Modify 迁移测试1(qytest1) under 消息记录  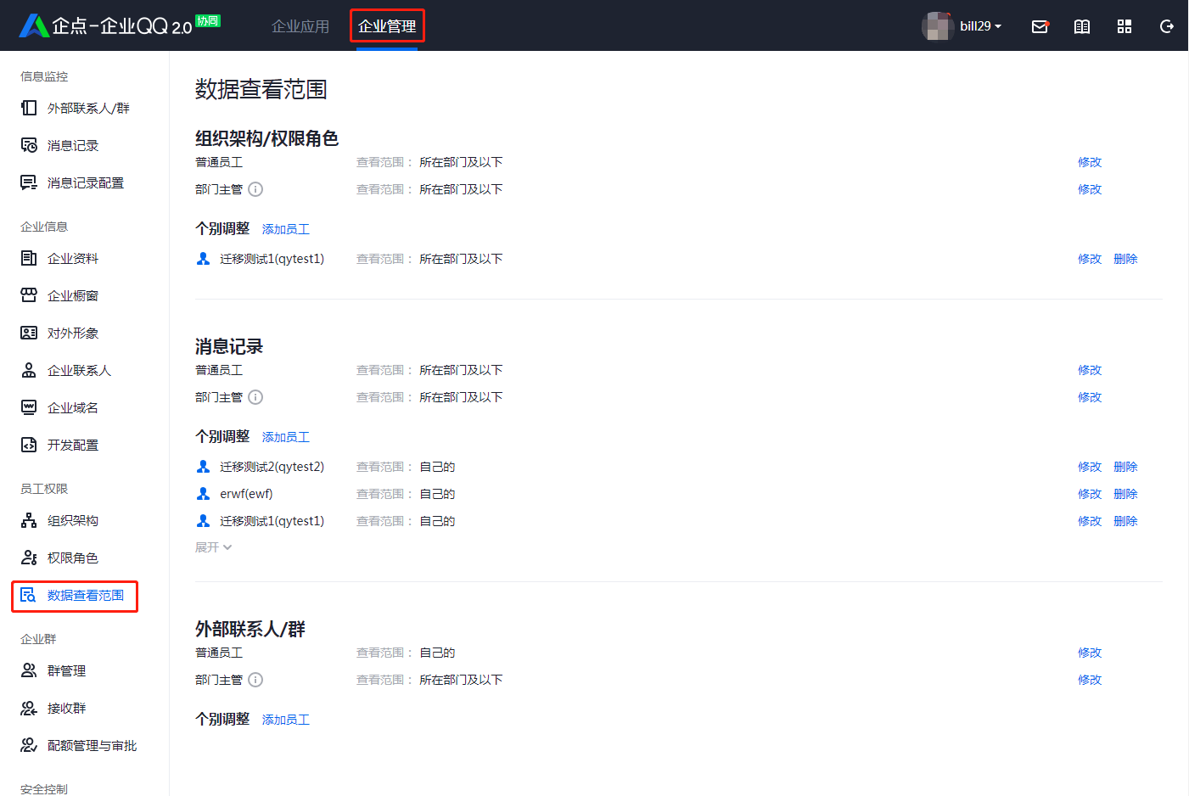coord(1090,521)
